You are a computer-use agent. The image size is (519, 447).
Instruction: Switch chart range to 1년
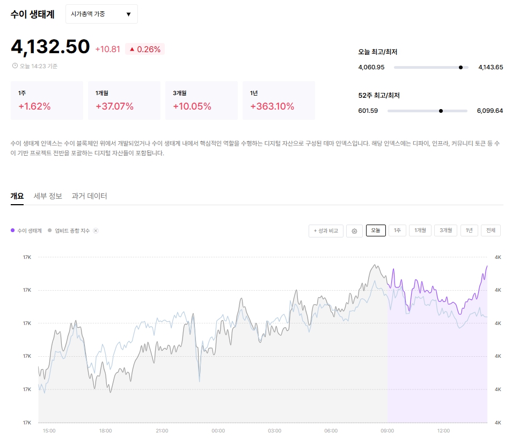[x=469, y=230]
